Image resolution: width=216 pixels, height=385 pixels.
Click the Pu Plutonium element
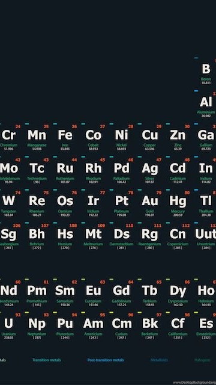[x=65, y=326]
